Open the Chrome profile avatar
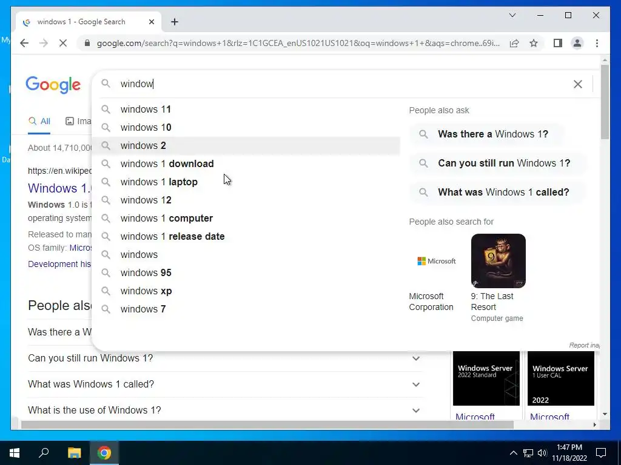The width and height of the screenshot is (621, 465). [x=577, y=43]
